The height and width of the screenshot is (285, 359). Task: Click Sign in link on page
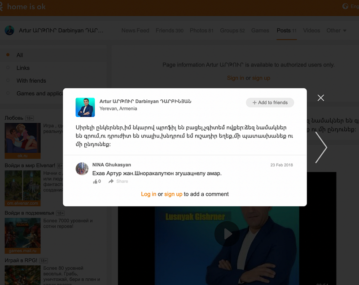(235, 78)
